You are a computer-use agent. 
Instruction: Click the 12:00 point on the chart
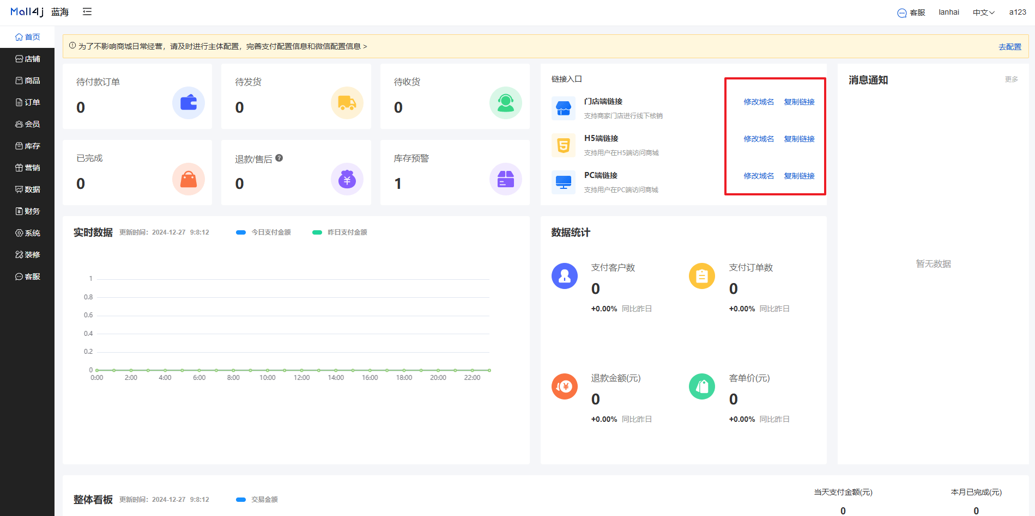click(301, 370)
